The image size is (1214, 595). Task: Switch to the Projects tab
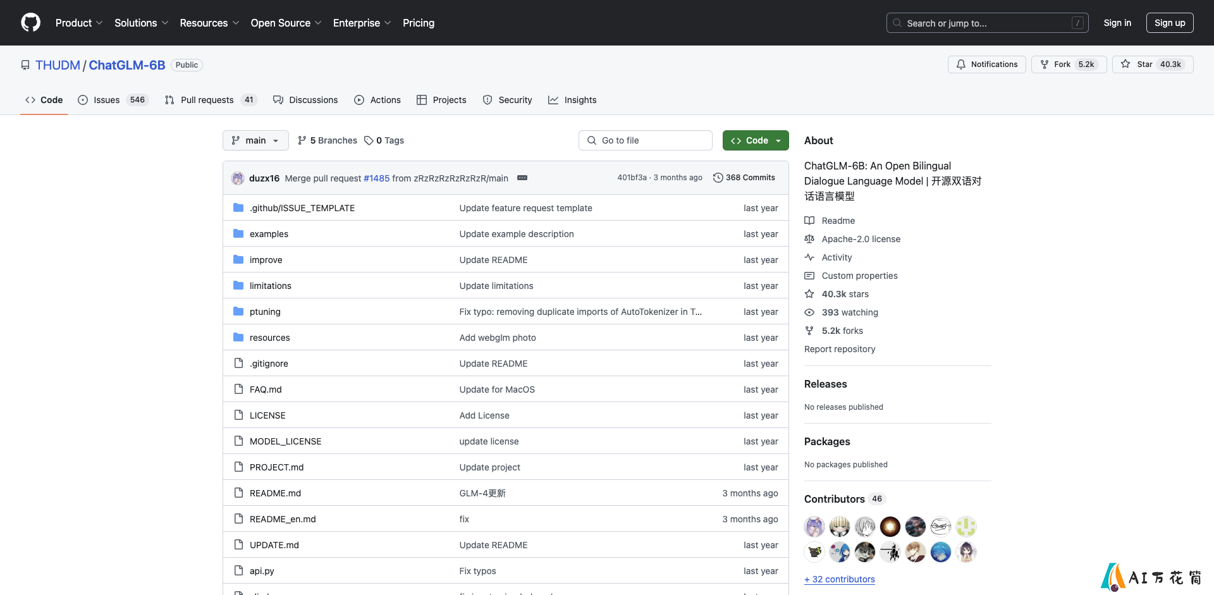click(441, 100)
